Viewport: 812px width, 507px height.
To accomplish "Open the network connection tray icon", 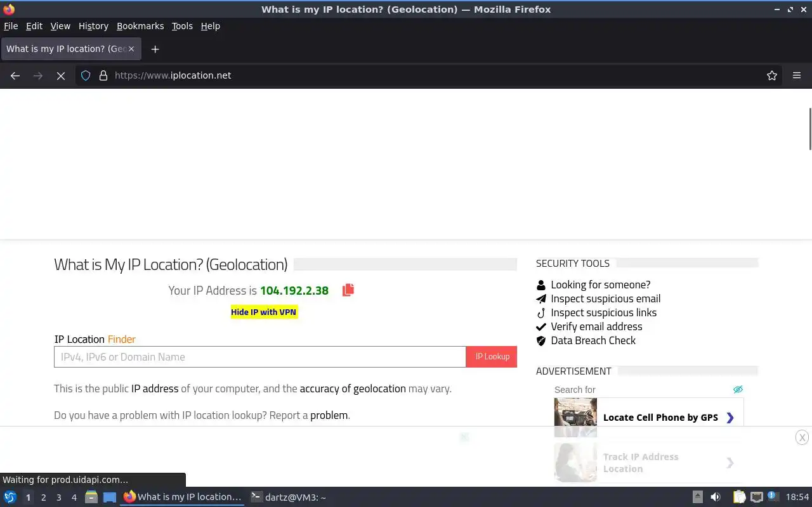I will coord(757,497).
